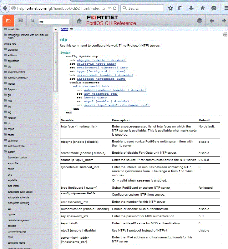The width and height of the screenshot is (228, 249).
Task: Open the key <password_str> link
Action: pos(101,94)
